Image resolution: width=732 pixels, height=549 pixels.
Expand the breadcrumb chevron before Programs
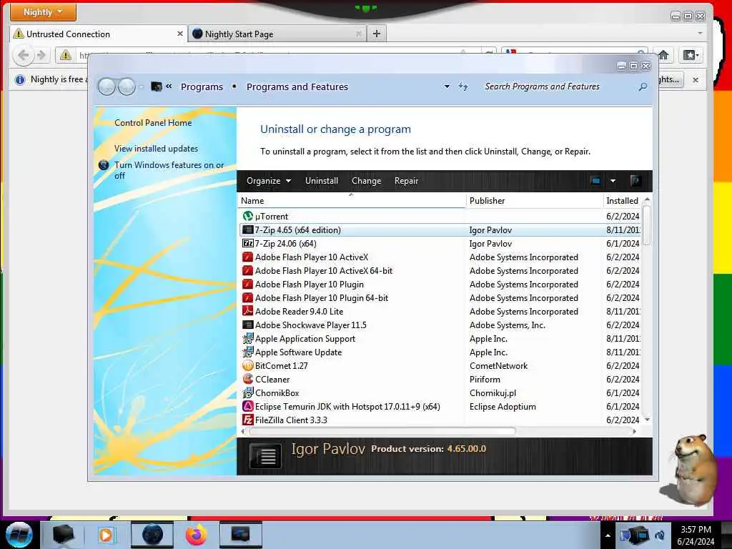[169, 86]
